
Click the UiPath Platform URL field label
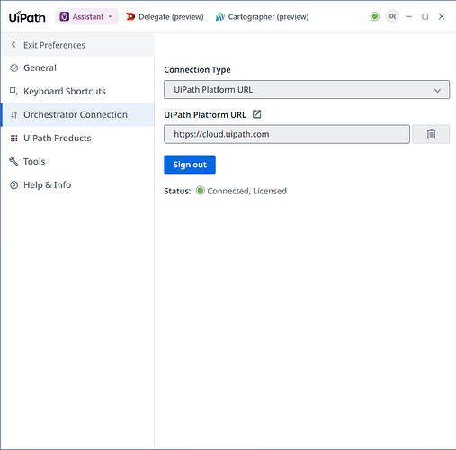pos(205,114)
